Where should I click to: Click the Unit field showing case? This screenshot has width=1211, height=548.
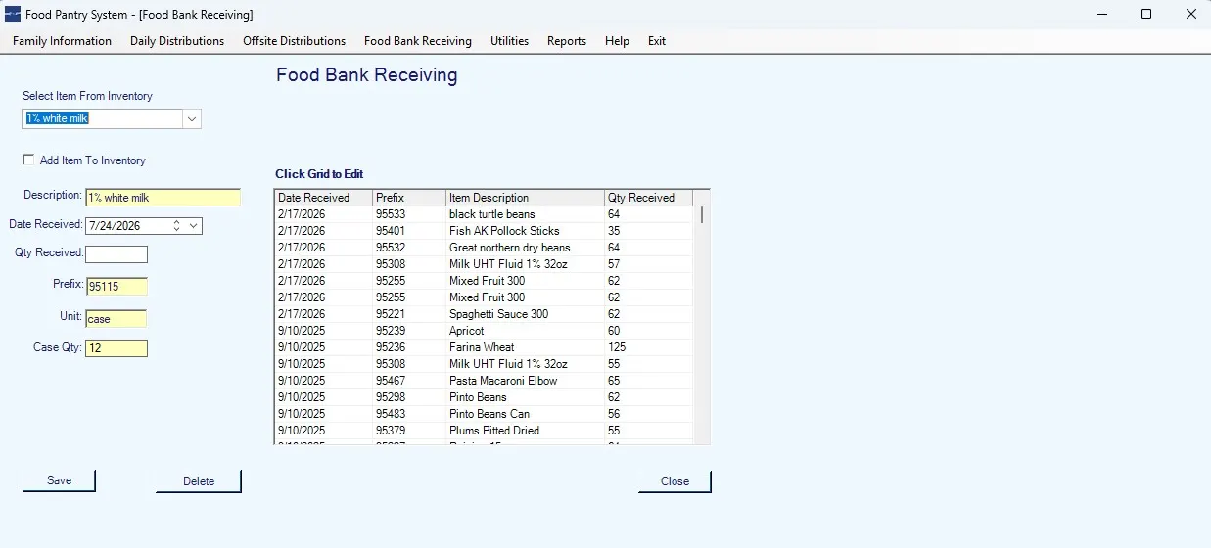click(116, 318)
